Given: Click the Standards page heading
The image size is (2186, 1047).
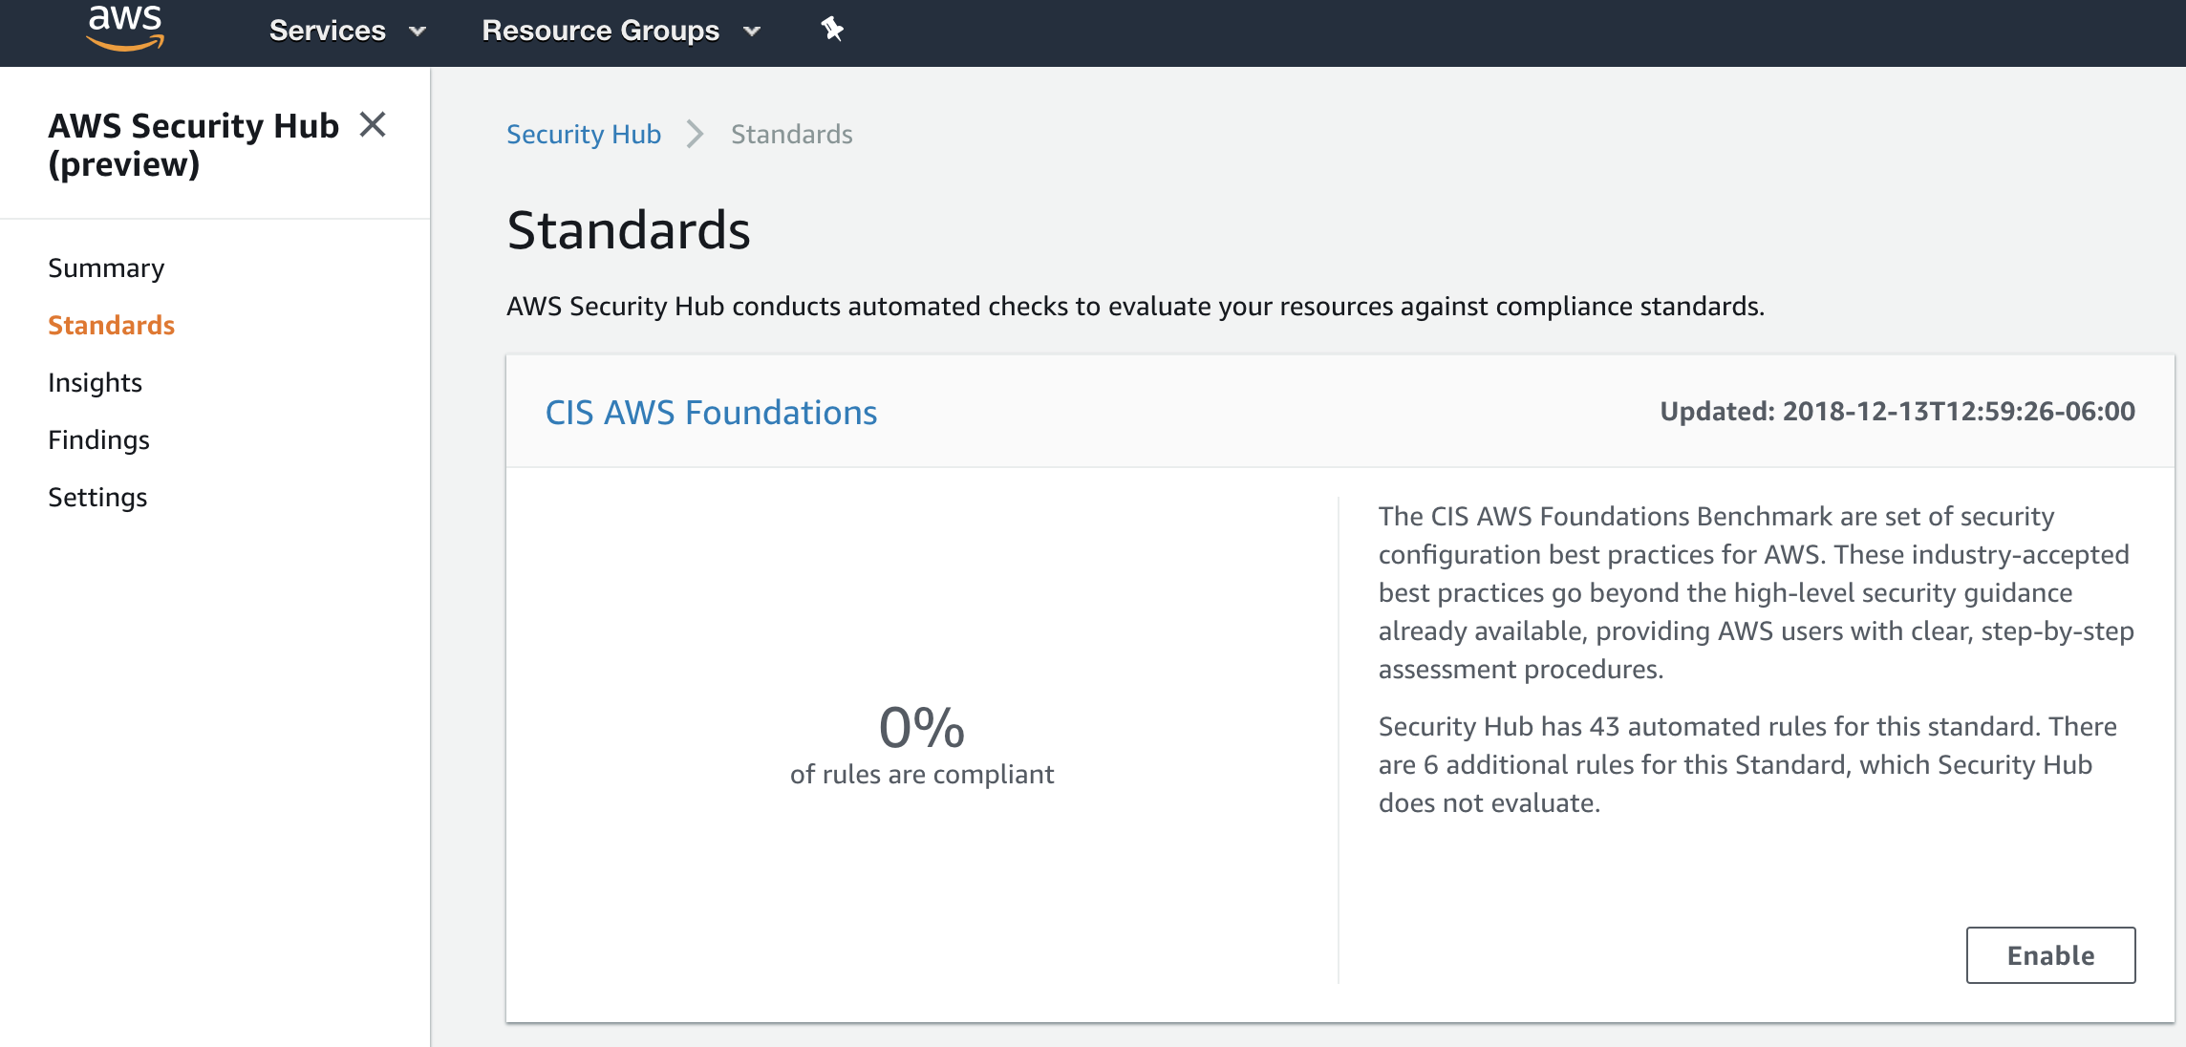Looking at the screenshot, I should 628,230.
